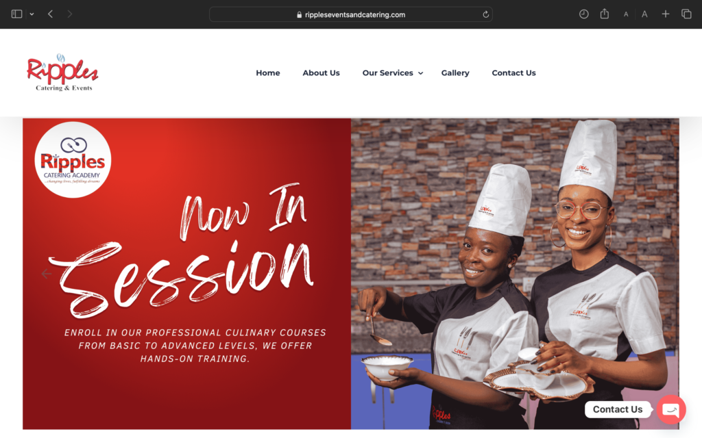The width and height of the screenshot is (702, 438).
Task: Show the tab overview icon
Action: [686, 14]
